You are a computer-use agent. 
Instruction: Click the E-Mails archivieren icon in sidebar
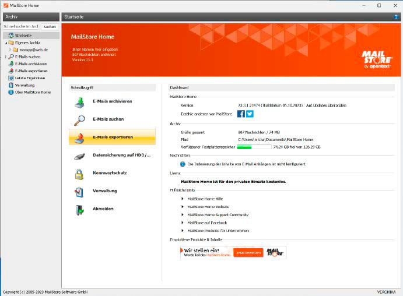(11, 64)
